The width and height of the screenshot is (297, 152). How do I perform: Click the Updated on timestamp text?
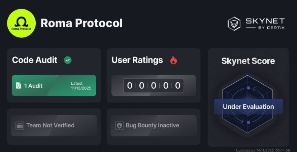click(x=263, y=150)
